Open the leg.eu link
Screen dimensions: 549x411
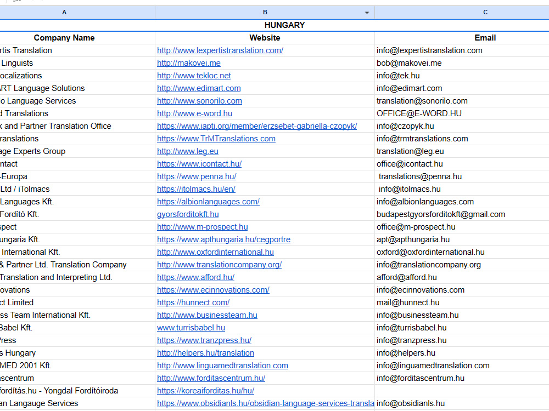point(188,151)
